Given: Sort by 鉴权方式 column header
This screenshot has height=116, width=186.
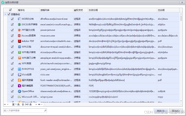Looking at the screenshot, I should tap(80, 10).
